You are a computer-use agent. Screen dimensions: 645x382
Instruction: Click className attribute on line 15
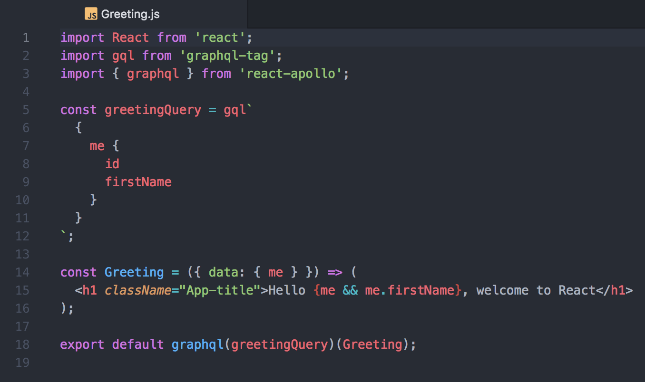tap(138, 290)
